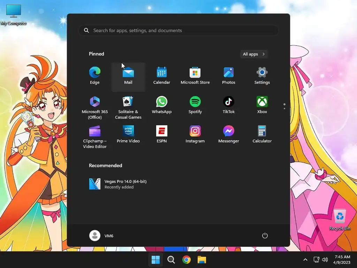Show the All apps list
This screenshot has height=268, width=357.
(x=254, y=54)
